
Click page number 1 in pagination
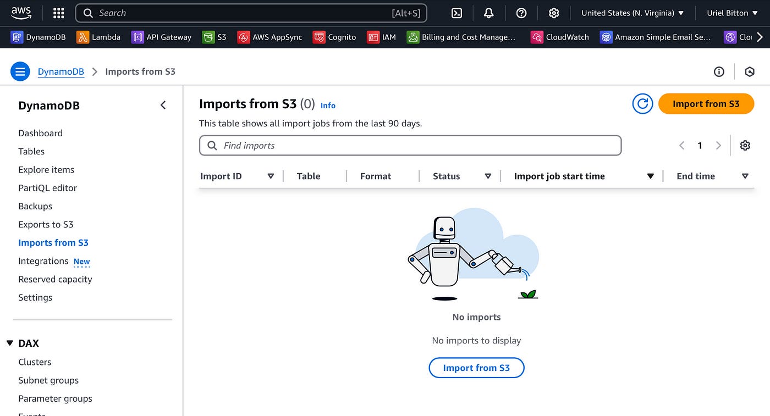pos(700,145)
